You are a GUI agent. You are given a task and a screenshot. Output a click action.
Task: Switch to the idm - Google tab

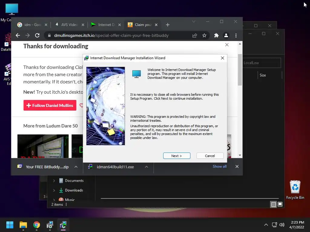pos(32,25)
